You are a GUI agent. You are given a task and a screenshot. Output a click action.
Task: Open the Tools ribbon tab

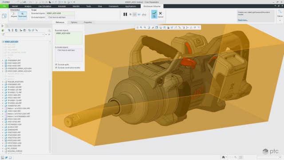click(89, 6)
